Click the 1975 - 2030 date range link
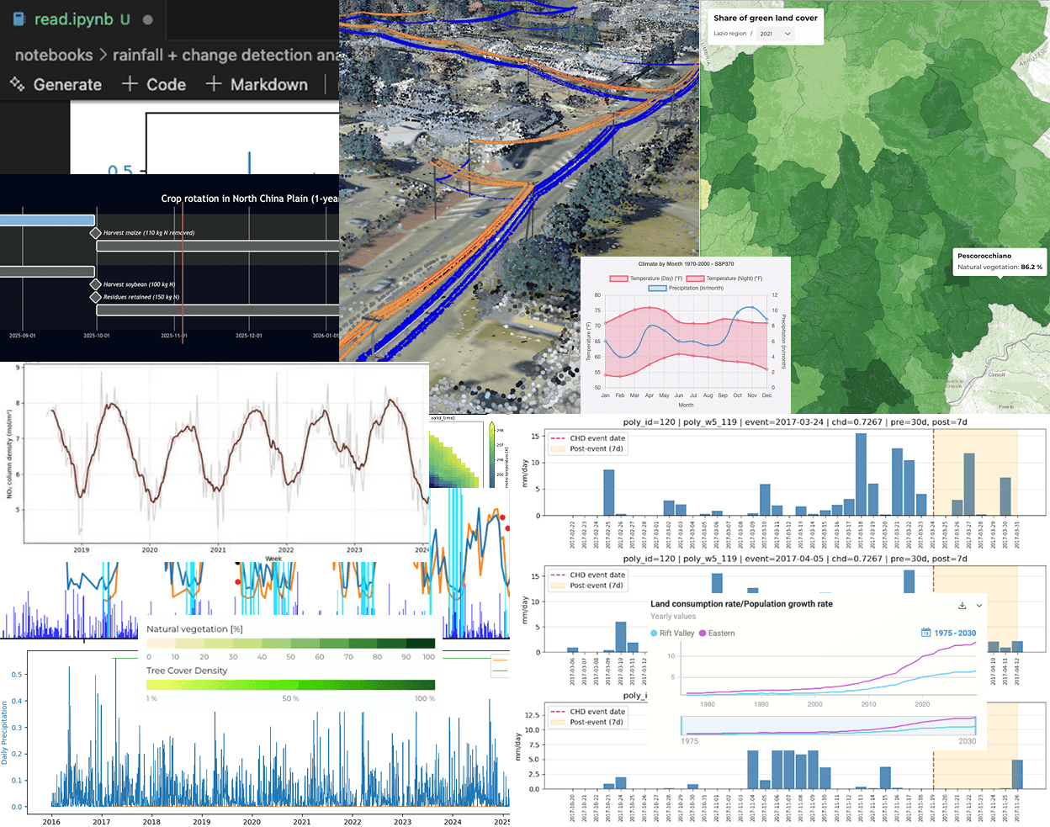The image size is (1050, 827). [955, 633]
